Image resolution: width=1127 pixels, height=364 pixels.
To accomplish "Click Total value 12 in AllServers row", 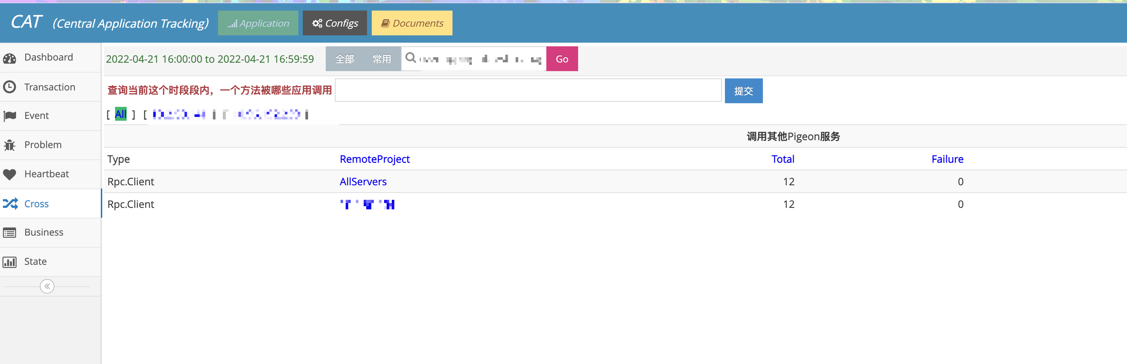I will click(788, 182).
